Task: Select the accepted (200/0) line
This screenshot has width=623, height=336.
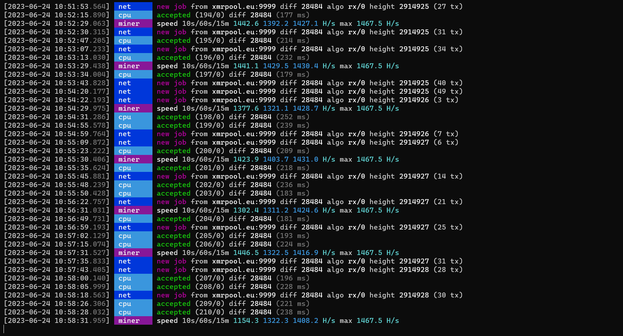Action: [x=233, y=151]
